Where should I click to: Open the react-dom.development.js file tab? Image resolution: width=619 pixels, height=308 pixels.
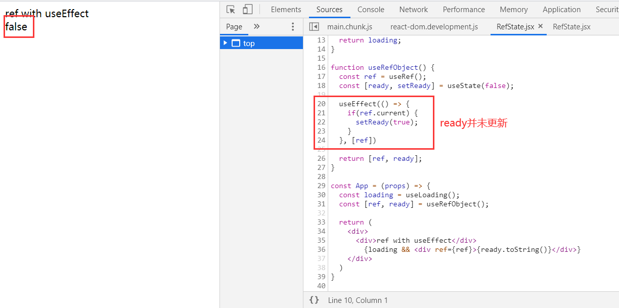pos(434,27)
